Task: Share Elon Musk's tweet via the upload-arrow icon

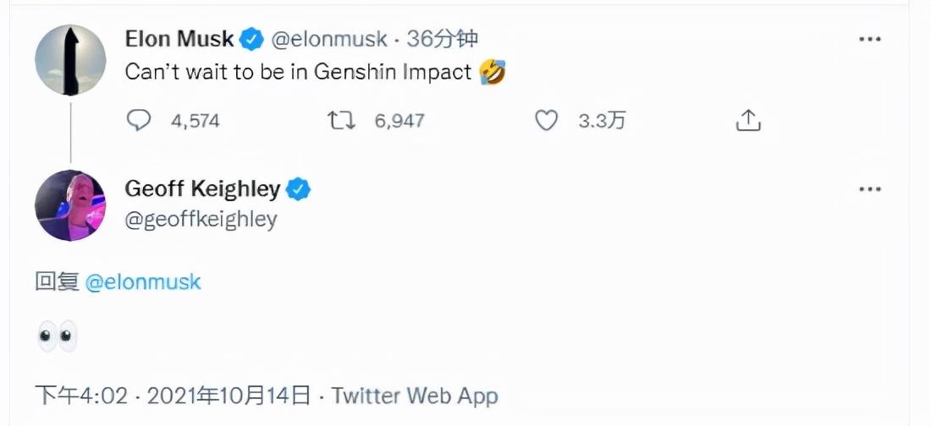Action: pos(748,122)
